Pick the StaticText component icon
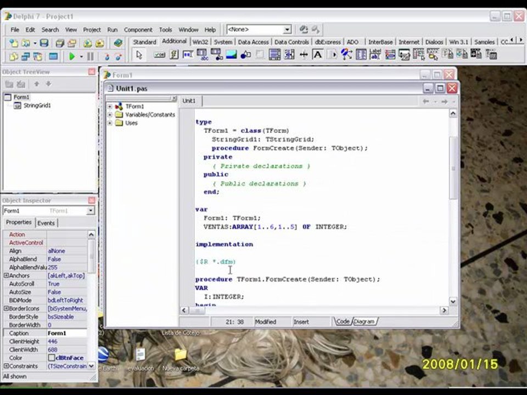This screenshot has width=527, height=395. click(318, 54)
